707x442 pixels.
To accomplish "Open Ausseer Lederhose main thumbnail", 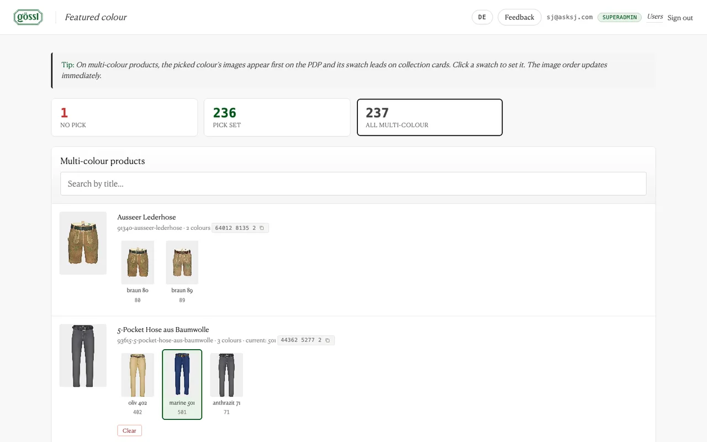I will click(83, 243).
